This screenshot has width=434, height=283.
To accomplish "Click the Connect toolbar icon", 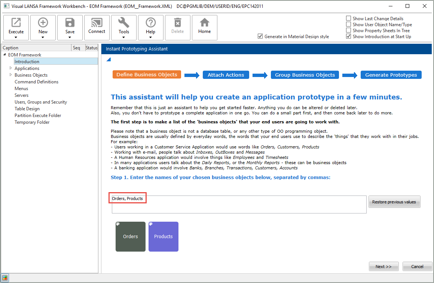I will click(x=97, y=22).
